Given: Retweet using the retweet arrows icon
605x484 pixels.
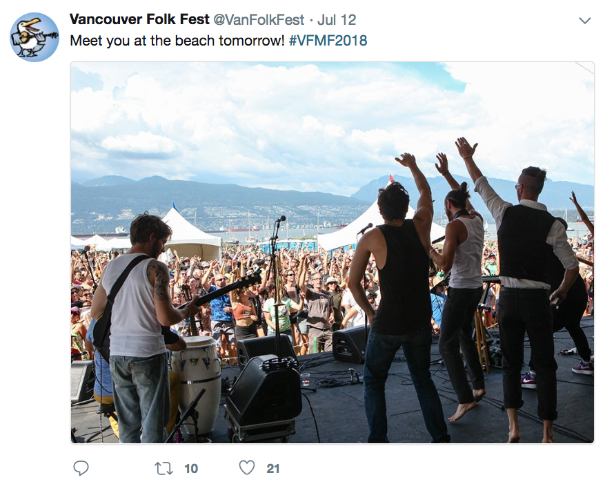Looking at the screenshot, I should point(164,469).
